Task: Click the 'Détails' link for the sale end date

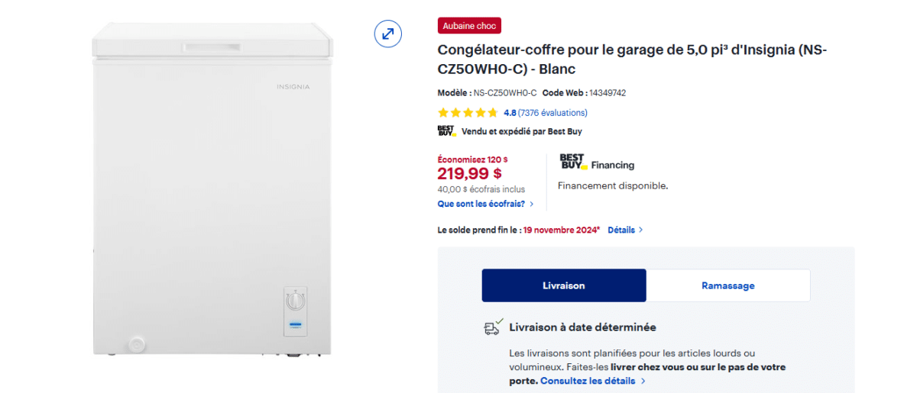Action: (x=621, y=230)
